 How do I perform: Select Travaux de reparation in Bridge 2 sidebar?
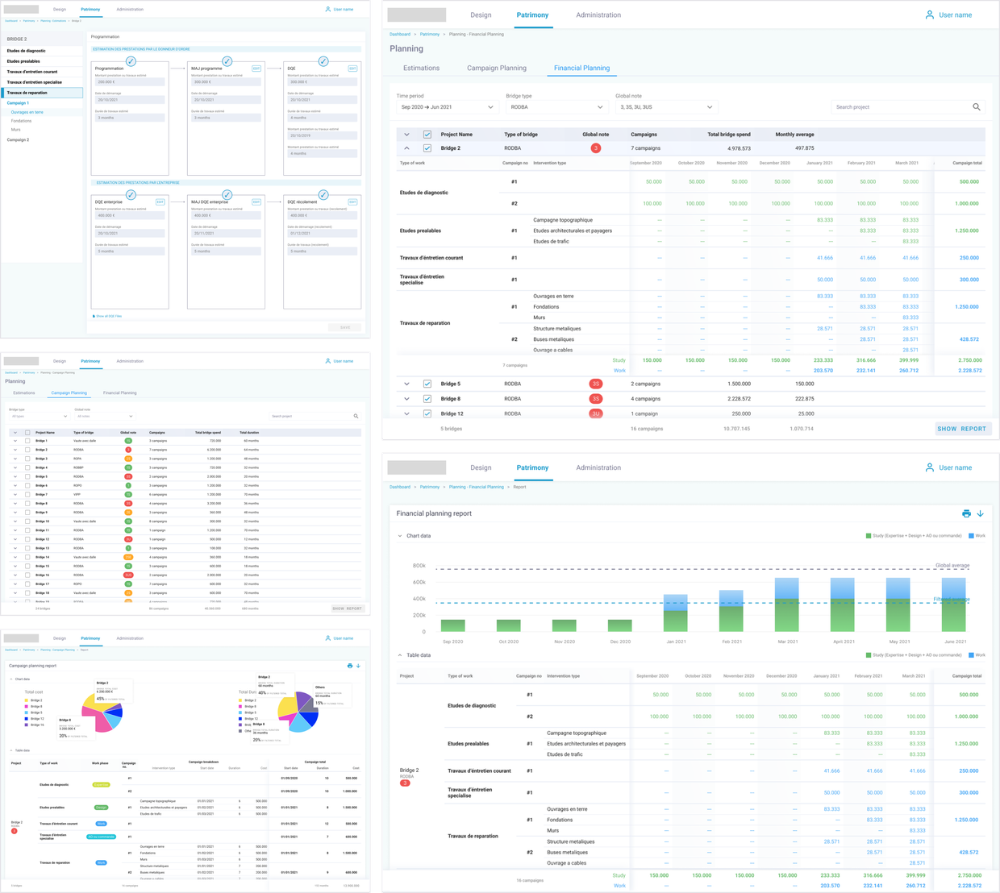click(x=42, y=93)
